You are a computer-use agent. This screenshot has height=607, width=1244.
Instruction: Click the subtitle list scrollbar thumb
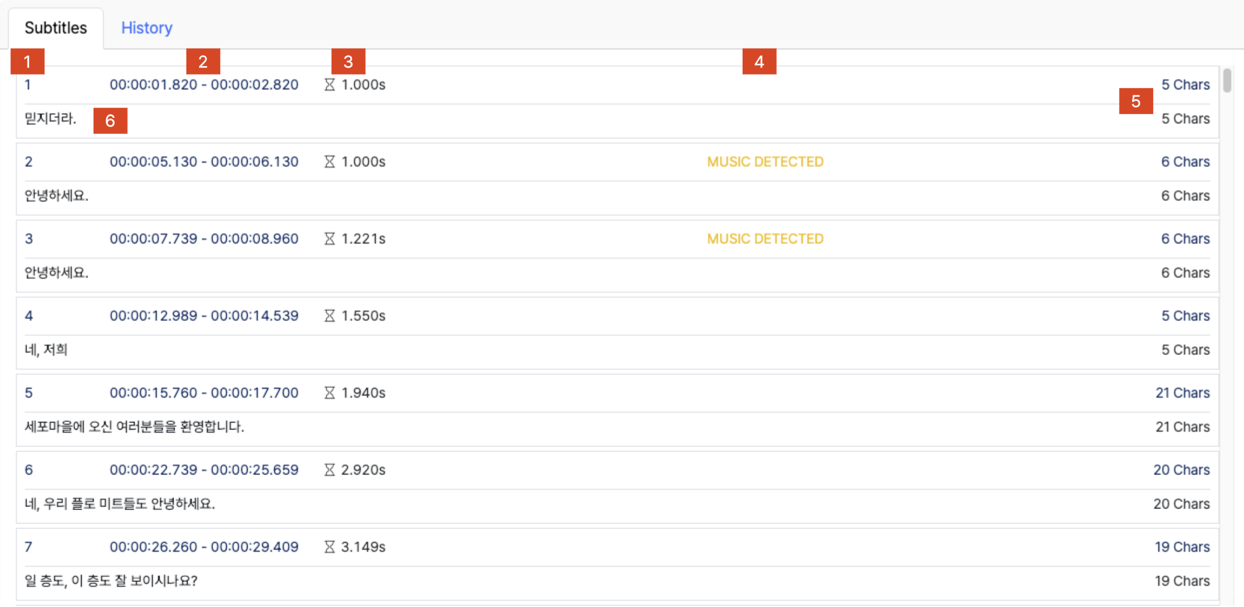coord(1227,80)
